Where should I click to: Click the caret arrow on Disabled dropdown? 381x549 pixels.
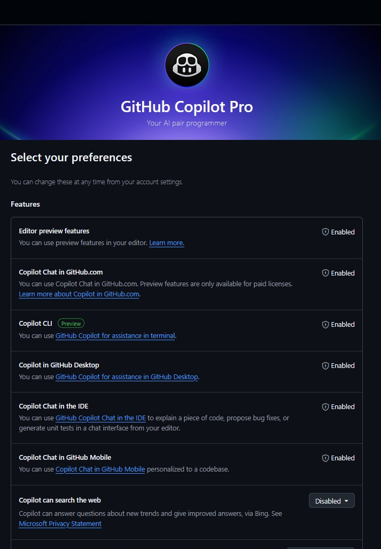pos(346,501)
